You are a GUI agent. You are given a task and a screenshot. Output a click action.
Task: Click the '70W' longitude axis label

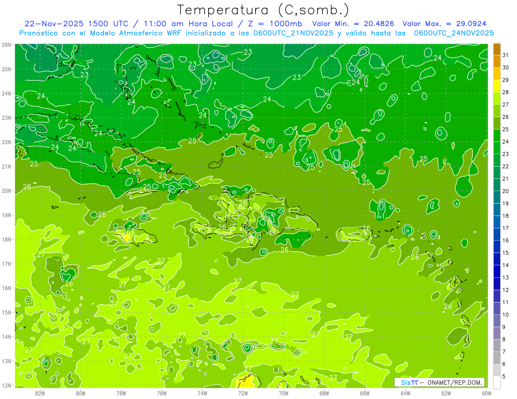point(283,393)
